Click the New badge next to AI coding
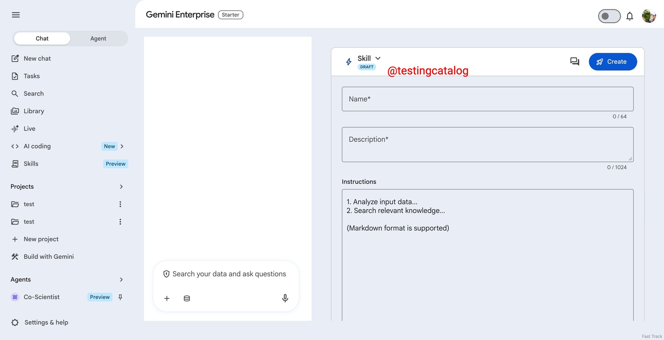This screenshot has height=340, width=664. point(109,146)
